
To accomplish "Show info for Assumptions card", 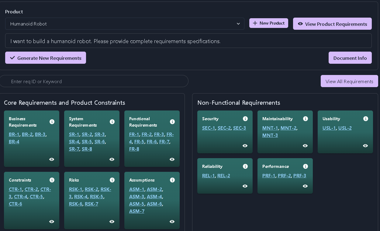I will (172, 180).
